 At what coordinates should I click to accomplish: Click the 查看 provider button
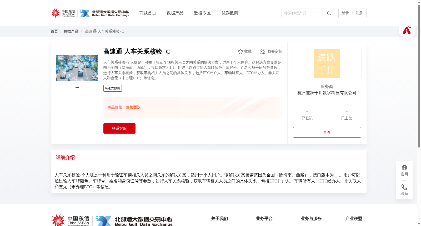[327, 132]
